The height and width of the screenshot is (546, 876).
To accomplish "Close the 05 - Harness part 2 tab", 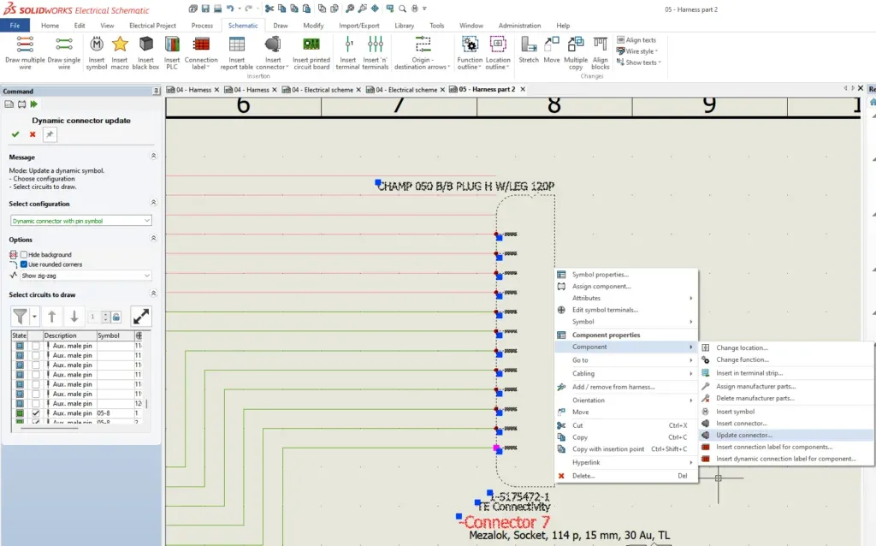I will 523,89.
